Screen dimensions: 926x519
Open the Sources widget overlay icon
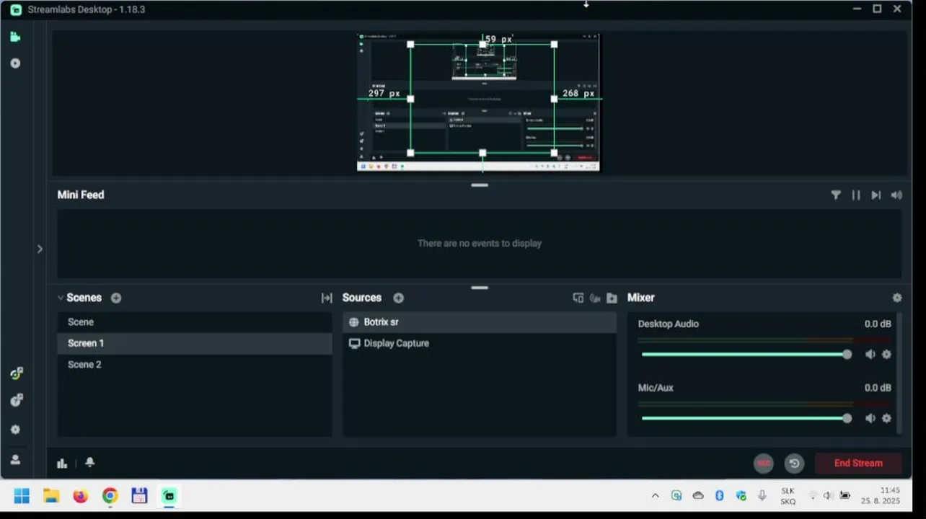click(x=578, y=298)
